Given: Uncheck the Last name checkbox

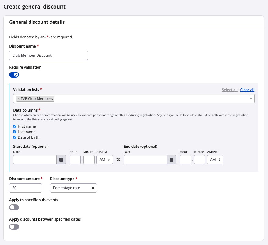Looking at the screenshot, I should coord(15,132).
